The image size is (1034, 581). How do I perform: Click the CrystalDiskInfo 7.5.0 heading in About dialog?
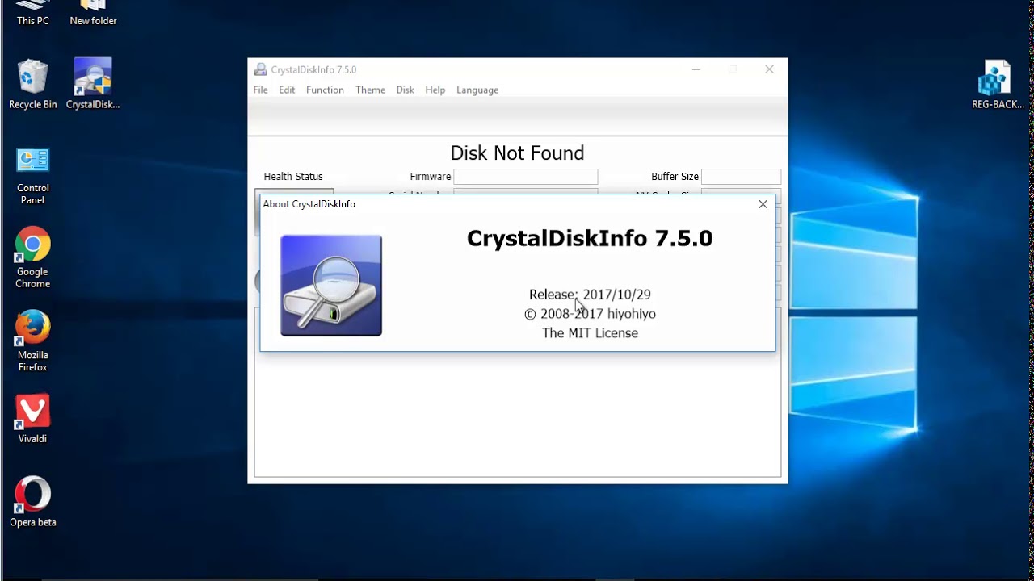590,238
